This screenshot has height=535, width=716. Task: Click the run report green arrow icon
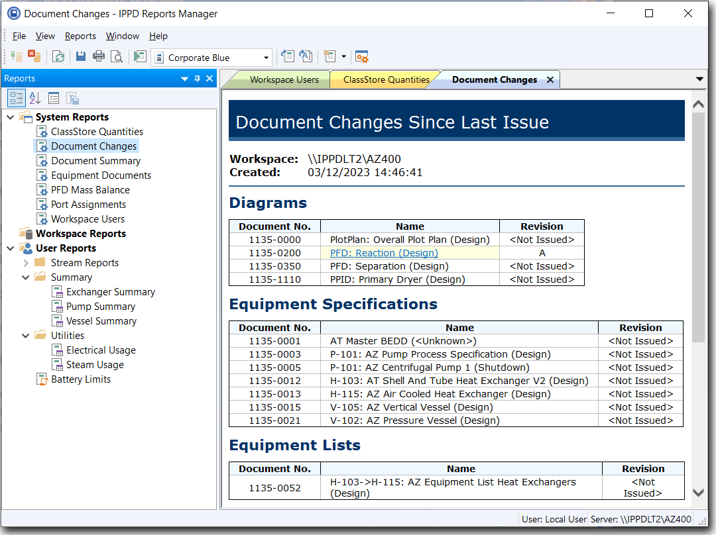coord(139,57)
